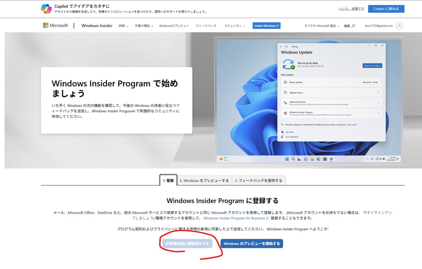The width and height of the screenshot is (422, 269).
Task: Click the account avatar icon beside the email
Action: click(399, 26)
